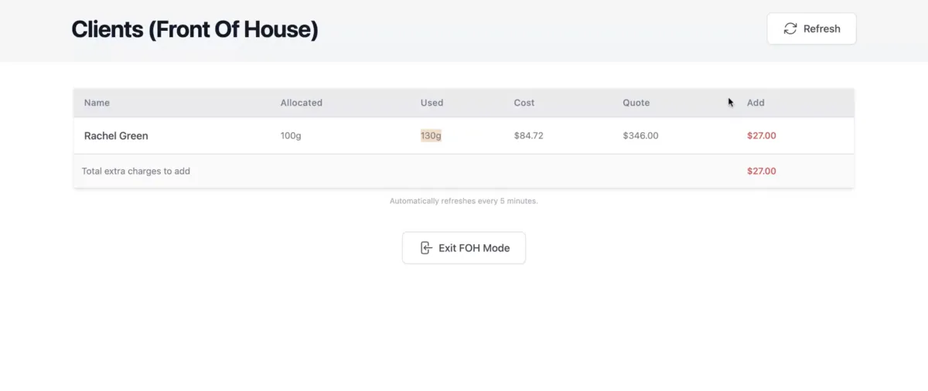The height and width of the screenshot is (391, 928).
Task: Click the refresh arrows icon
Action: 790,29
